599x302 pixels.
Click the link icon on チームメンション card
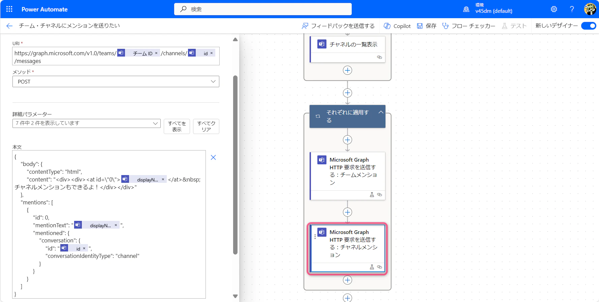(x=379, y=195)
